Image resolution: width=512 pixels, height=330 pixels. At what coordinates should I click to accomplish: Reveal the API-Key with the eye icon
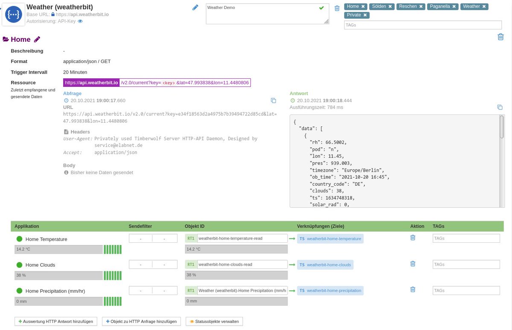[x=80, y=21]
